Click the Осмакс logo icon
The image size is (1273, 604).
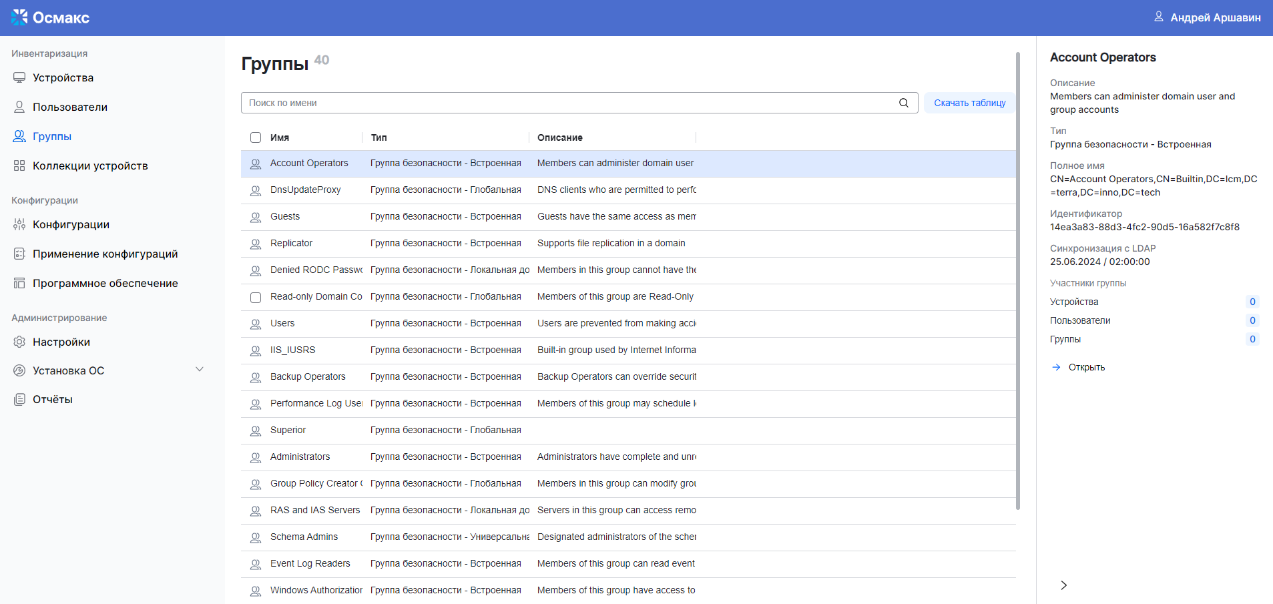[19, 17]
